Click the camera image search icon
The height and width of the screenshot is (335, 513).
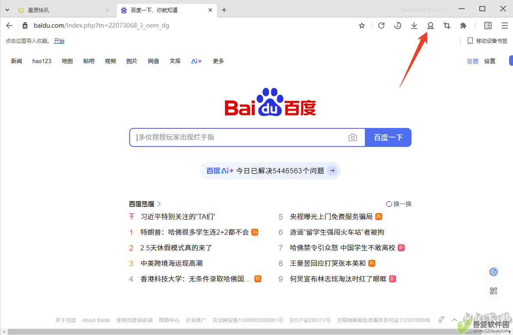tap(353, 137)
